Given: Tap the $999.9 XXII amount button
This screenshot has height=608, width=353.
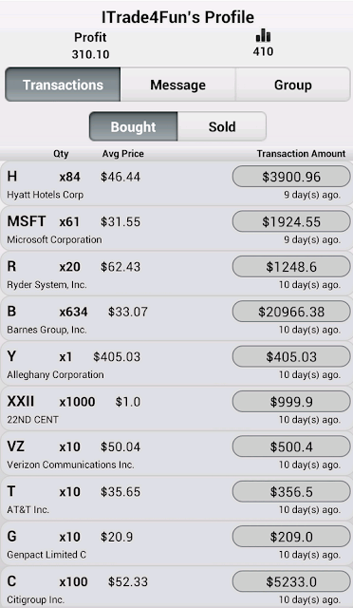Looking at the screenshot, I should (x=291, y=401).
